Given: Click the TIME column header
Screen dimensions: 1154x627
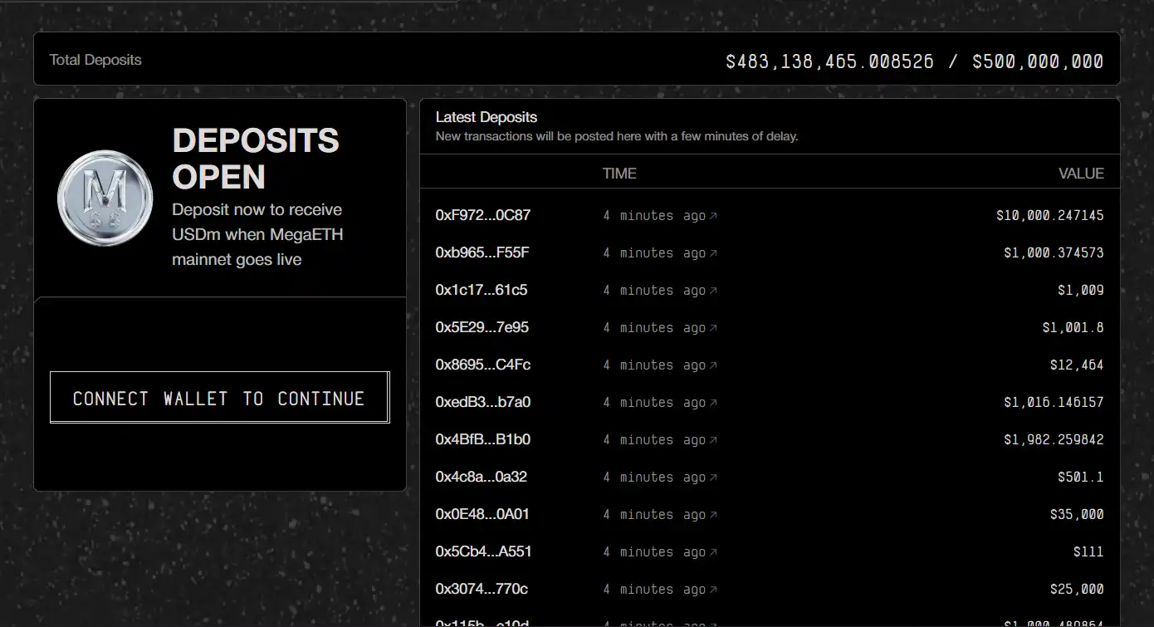Looking at the screenshot, I should coord(619,174).
